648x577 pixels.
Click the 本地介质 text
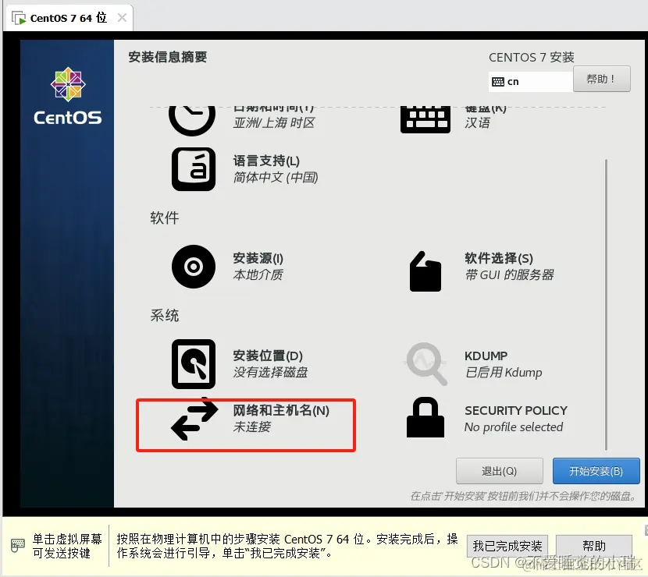(258, 275)
